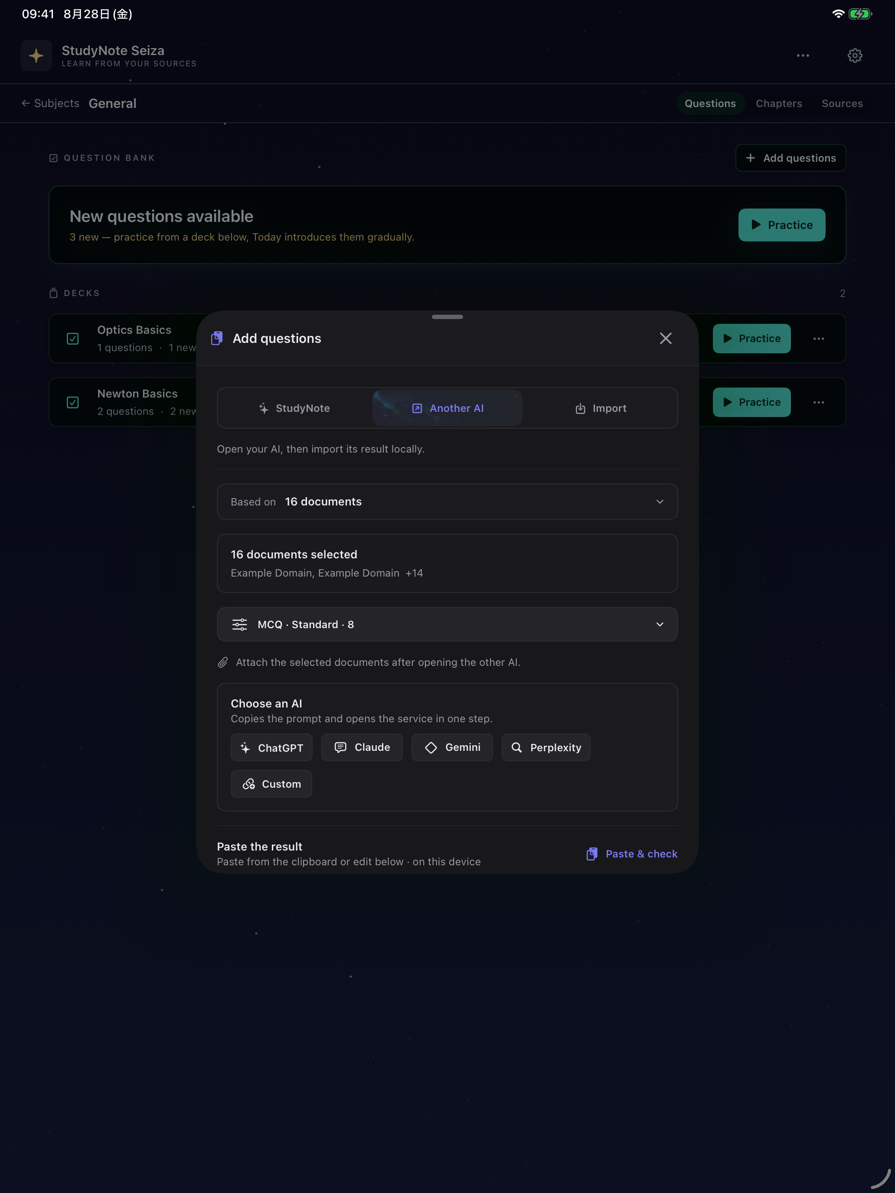This screenshot has width=895, height=1193.
Task: Click the Add questions clipboard icon in sheet header
Action: (217, 338)
